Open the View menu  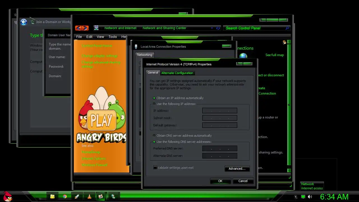[x=100, y=37]
